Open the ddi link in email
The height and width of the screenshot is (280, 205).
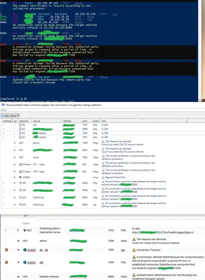[41, 262]
